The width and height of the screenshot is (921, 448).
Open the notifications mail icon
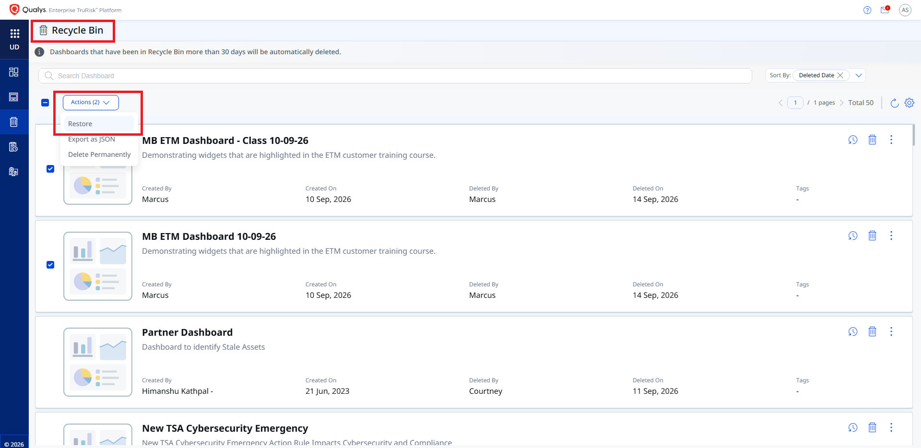[885, 10]
